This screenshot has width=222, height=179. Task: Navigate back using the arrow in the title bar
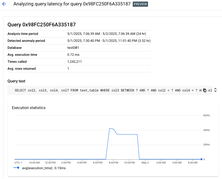(4, 4)
